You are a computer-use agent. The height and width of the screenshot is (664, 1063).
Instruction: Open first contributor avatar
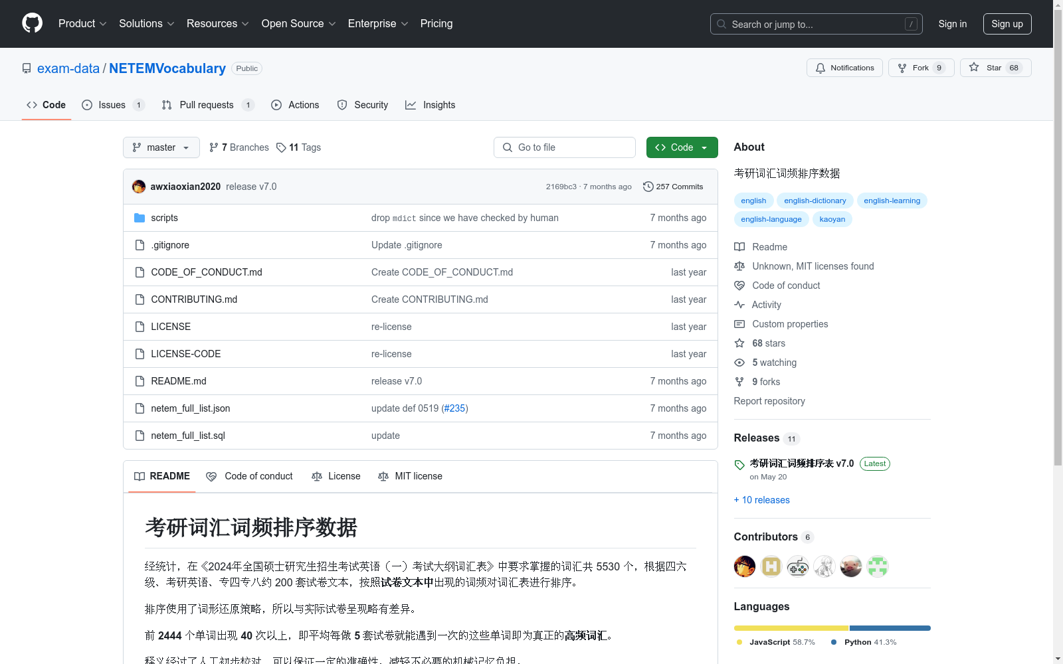click(x=745, y=566)
